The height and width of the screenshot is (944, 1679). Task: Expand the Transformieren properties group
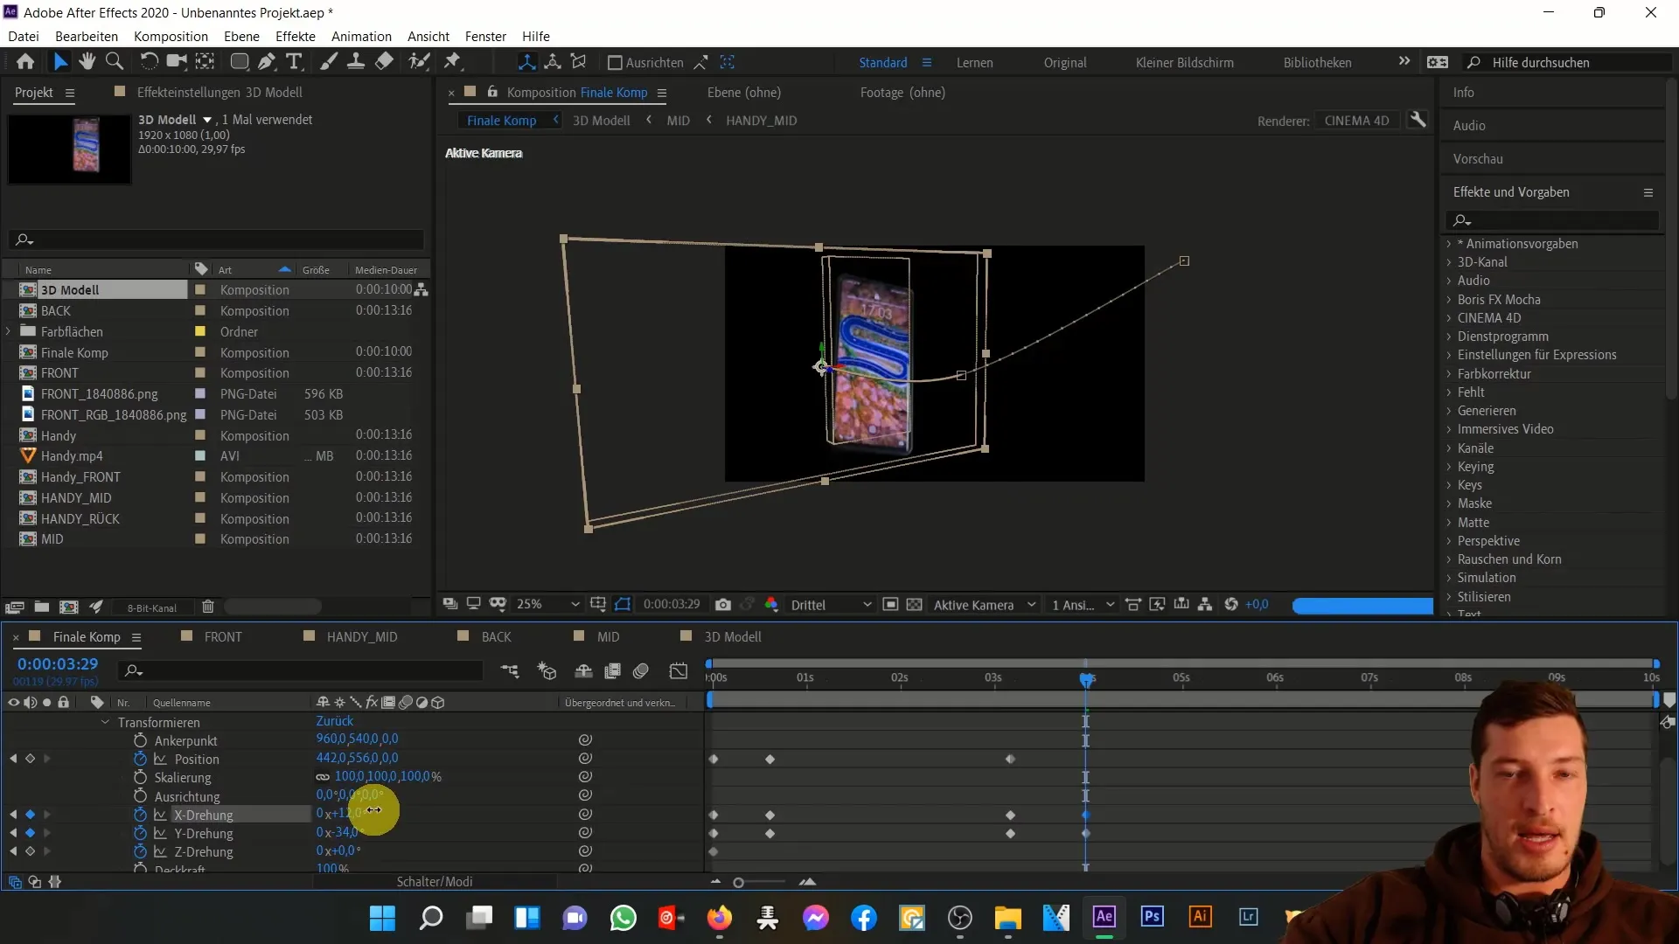pos(105,721)
